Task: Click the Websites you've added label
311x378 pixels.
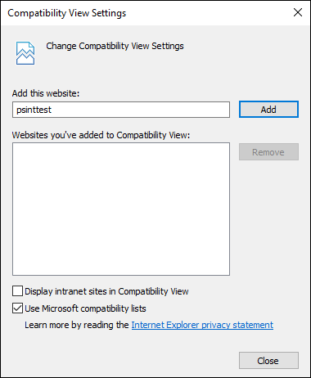Action: [101, 135]
